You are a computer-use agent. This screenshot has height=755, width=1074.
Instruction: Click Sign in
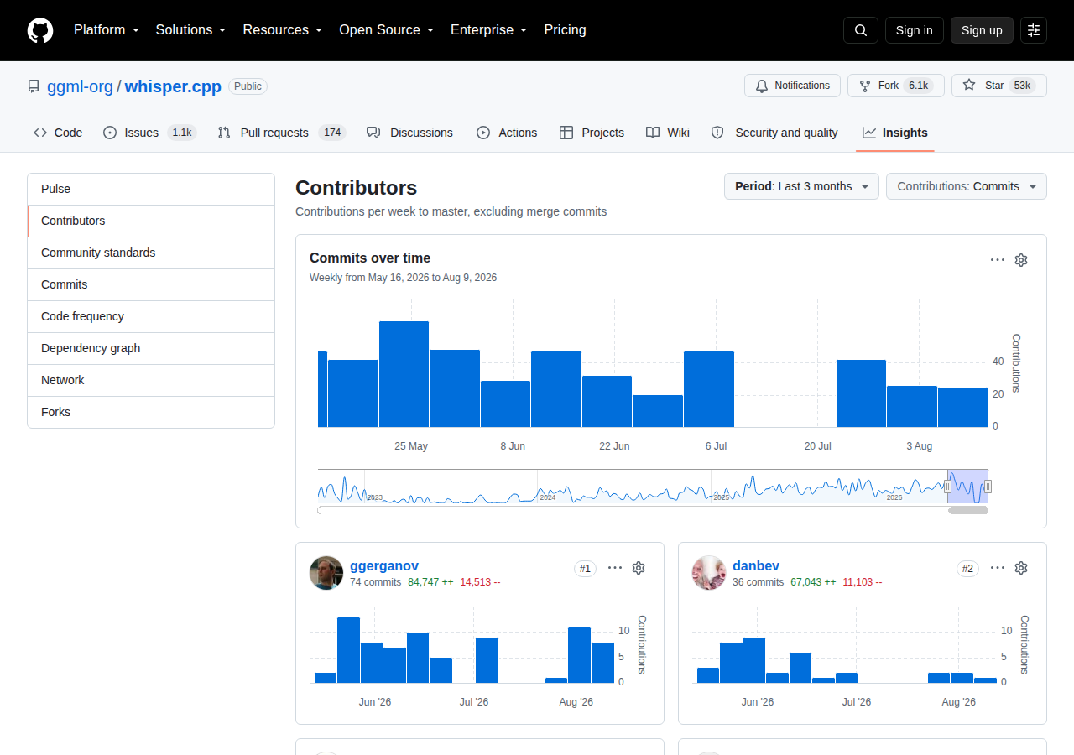click(914, 30)
